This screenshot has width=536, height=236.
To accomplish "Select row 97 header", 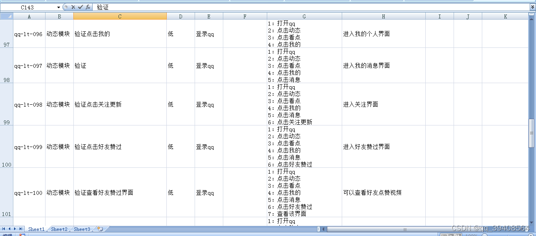I will point(7,34).
